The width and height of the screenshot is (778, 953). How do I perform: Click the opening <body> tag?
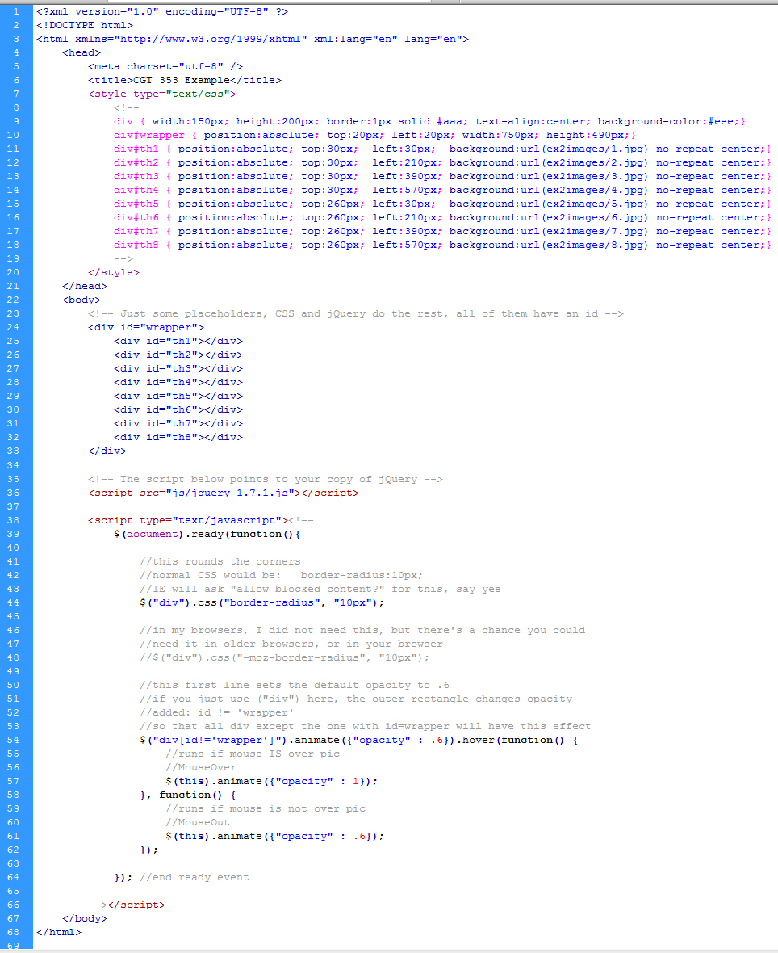[82, 300]
